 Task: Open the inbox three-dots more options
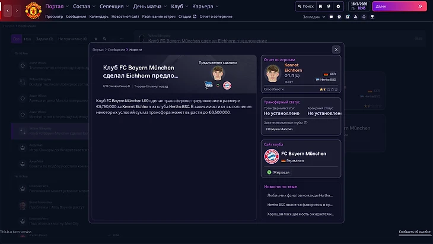(x=122, y=39)
